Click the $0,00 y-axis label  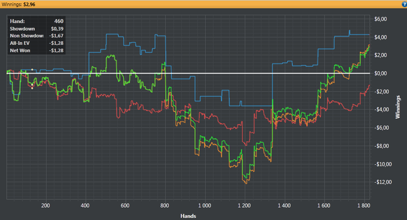pyautogui.click(x=380, y=73)
